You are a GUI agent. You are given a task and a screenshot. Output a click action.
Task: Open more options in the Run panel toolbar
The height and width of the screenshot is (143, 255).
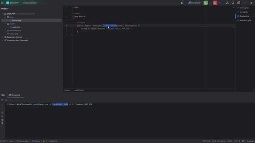coord(11,100)
